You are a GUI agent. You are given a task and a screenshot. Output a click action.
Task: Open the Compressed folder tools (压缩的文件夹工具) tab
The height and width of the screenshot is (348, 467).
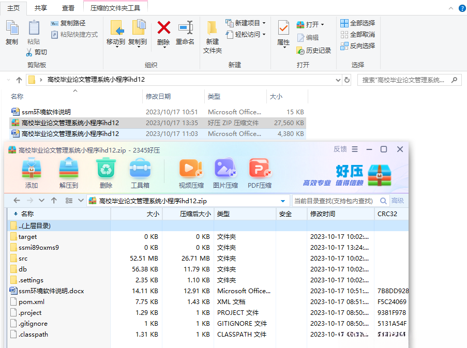tap(115, 8)
